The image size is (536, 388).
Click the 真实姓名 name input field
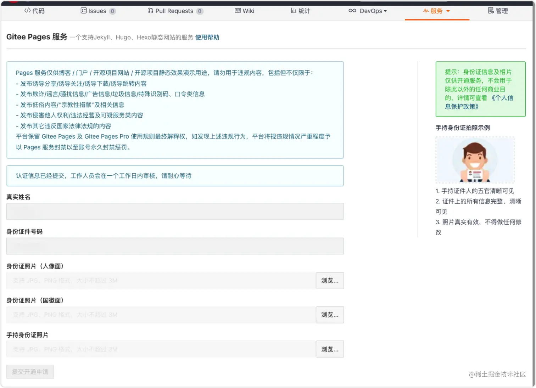175,212
